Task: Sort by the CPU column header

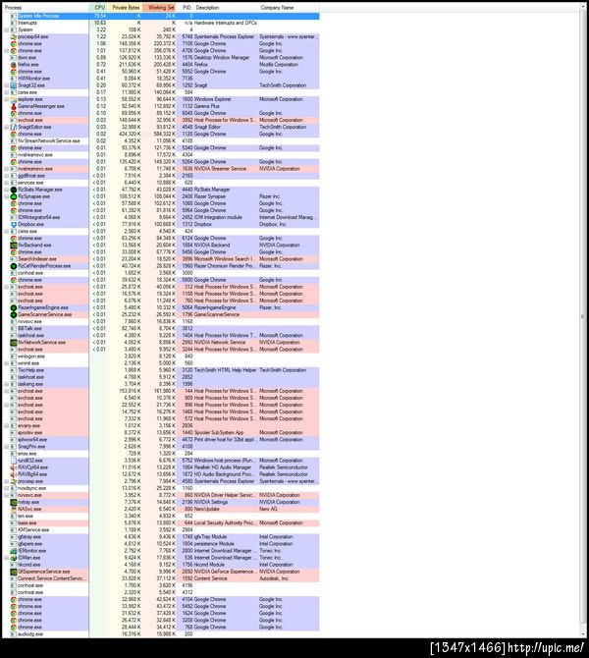Action: pos(98,8)
